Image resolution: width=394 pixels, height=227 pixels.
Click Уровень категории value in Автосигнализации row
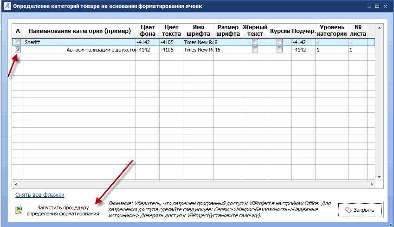332,50
